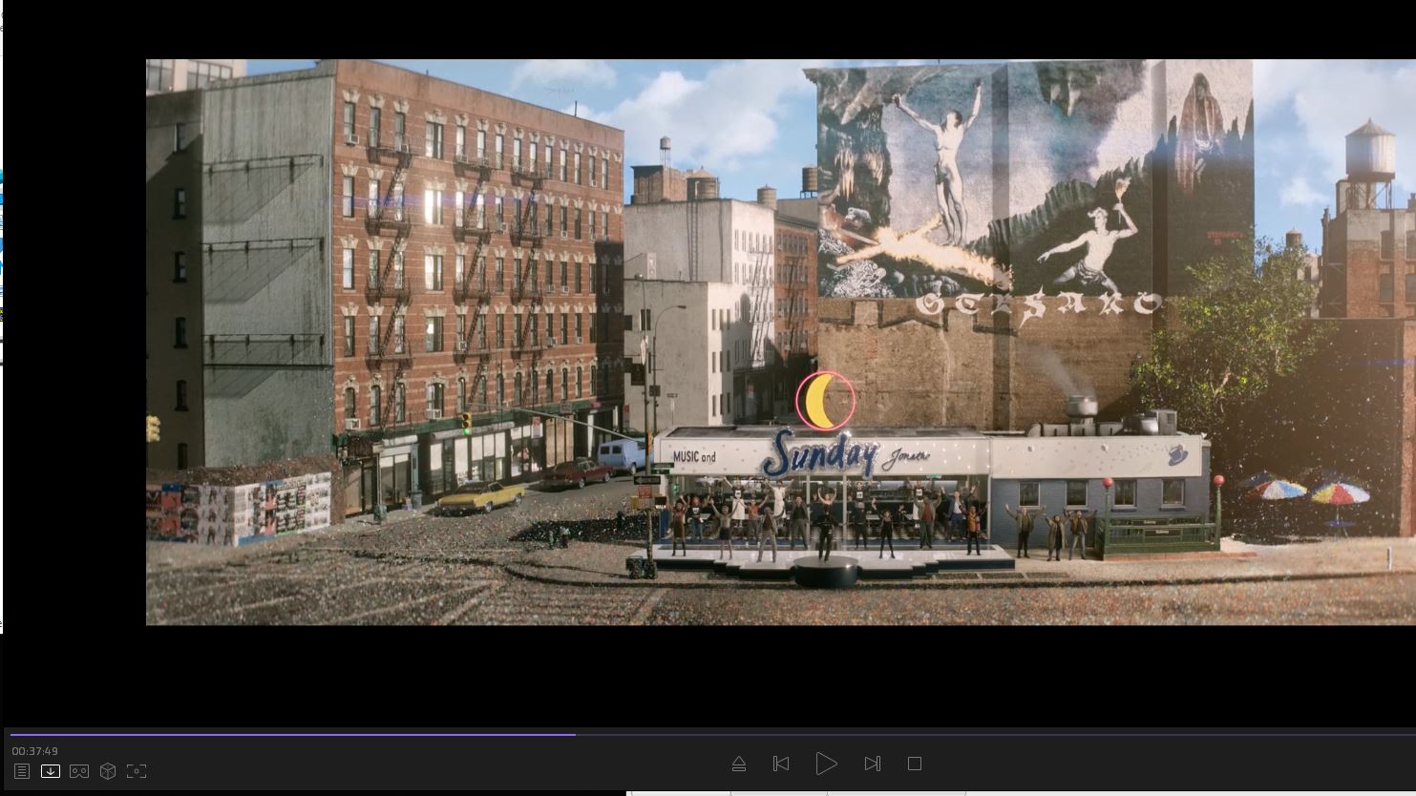Click the end of the purple progress bar
Screen dimensions: 1416x796
click(x=574, y=734)
